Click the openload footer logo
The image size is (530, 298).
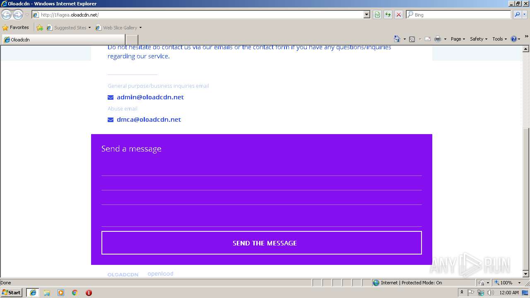tap(160, 274)
